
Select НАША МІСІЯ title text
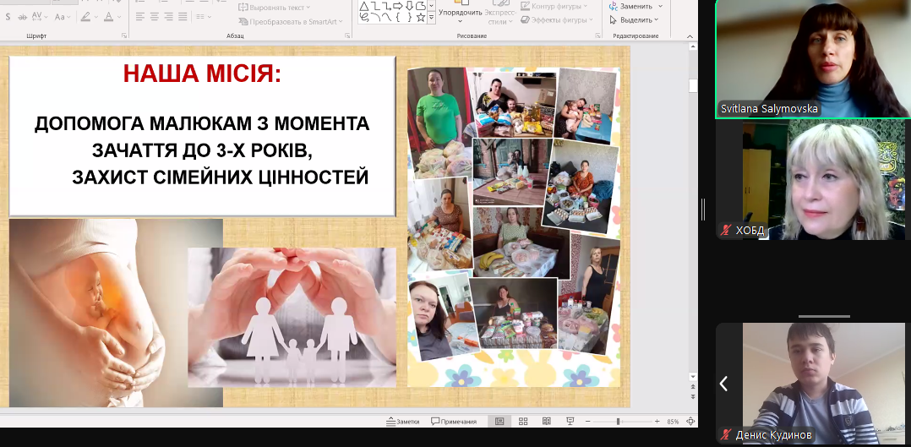tap(202, 74)
